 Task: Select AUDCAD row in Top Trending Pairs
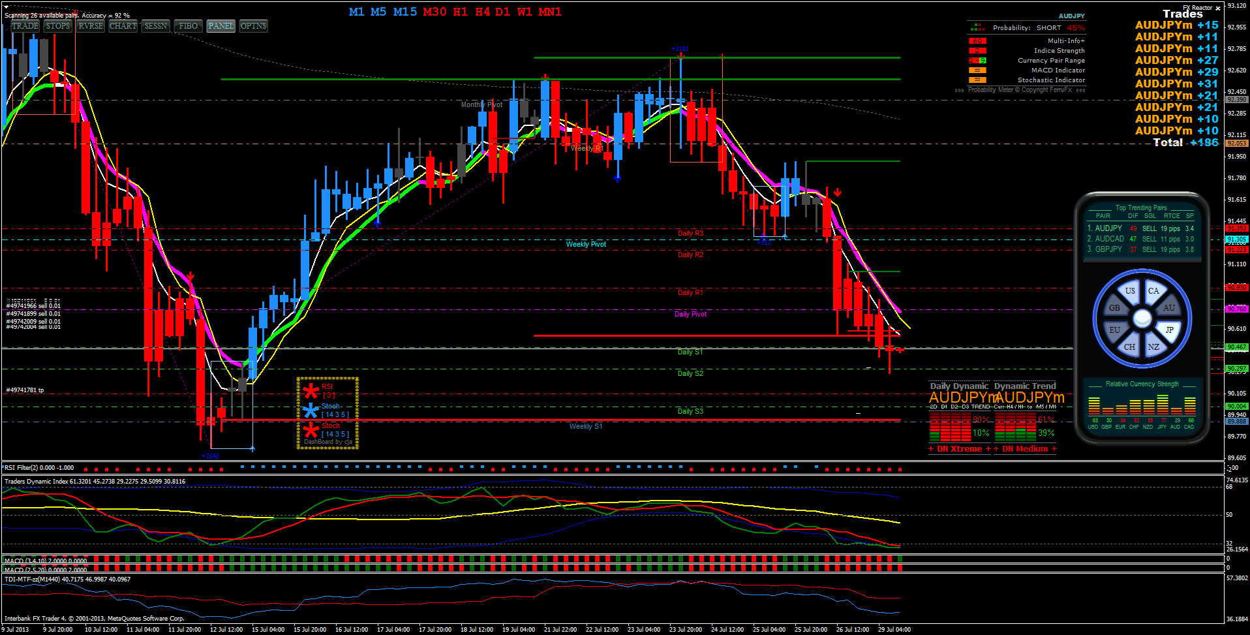tap(1141, 239)
